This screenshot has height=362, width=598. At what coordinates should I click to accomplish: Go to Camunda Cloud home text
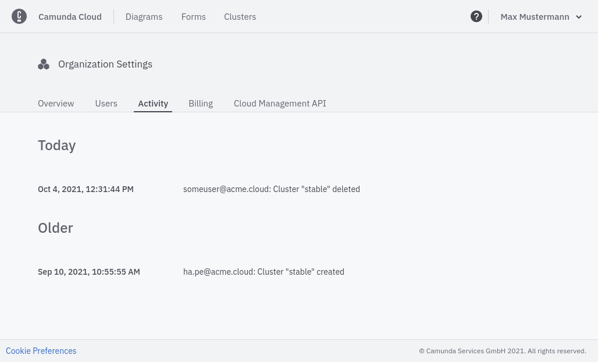70,17
